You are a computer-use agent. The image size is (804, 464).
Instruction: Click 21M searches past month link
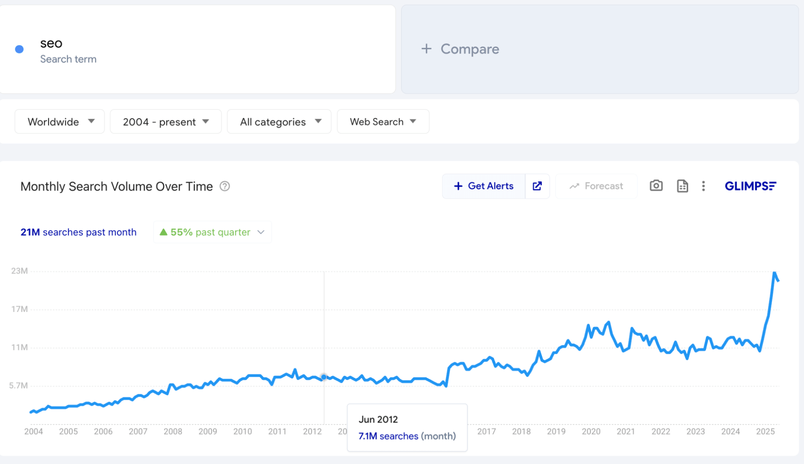[x=78, y=232]
